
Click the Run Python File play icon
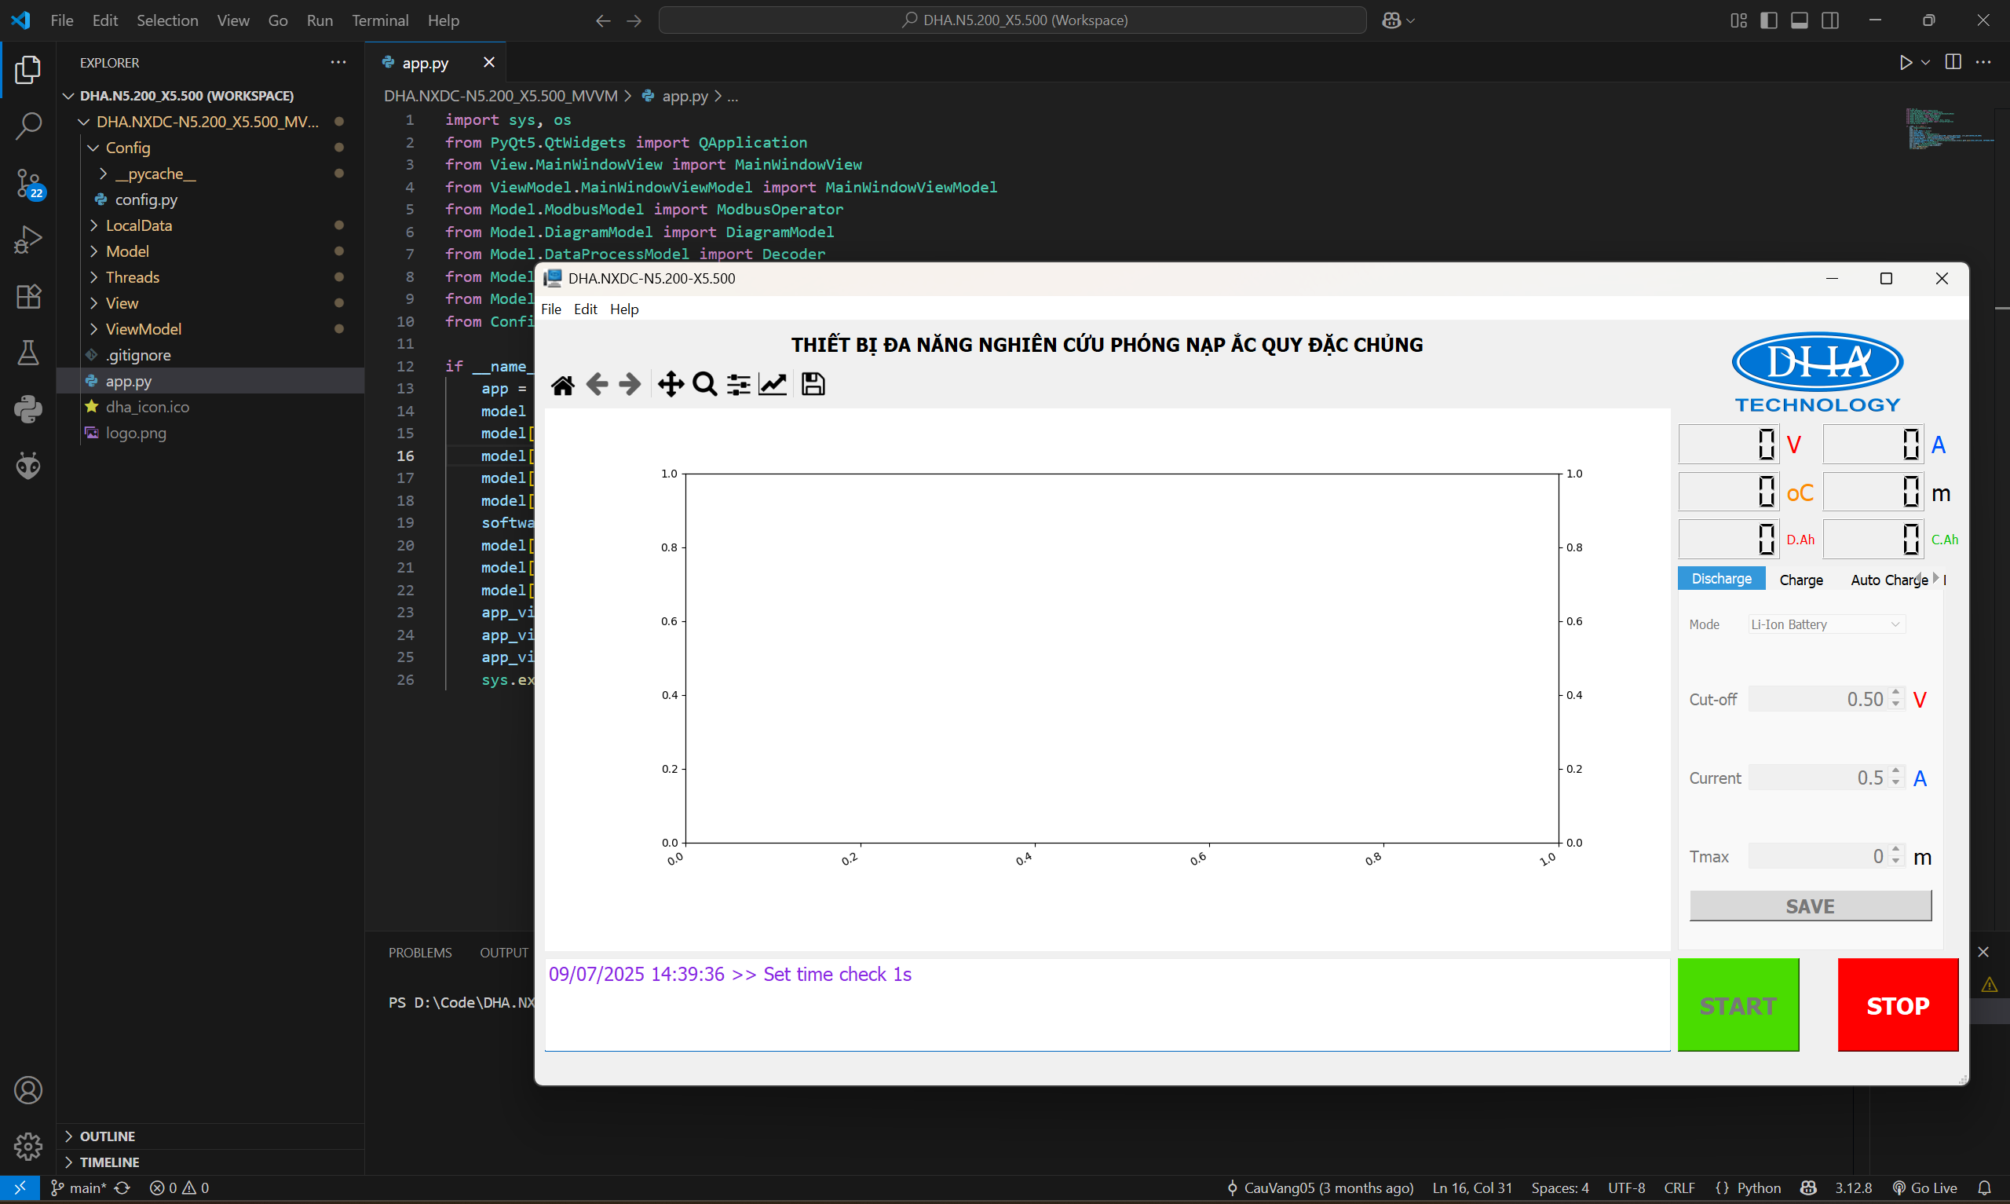(1906, 63)
